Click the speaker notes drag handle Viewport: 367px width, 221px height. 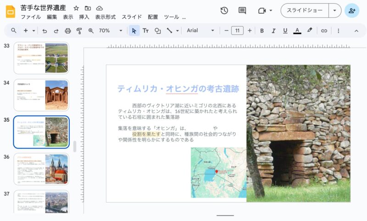pos(225,215)
